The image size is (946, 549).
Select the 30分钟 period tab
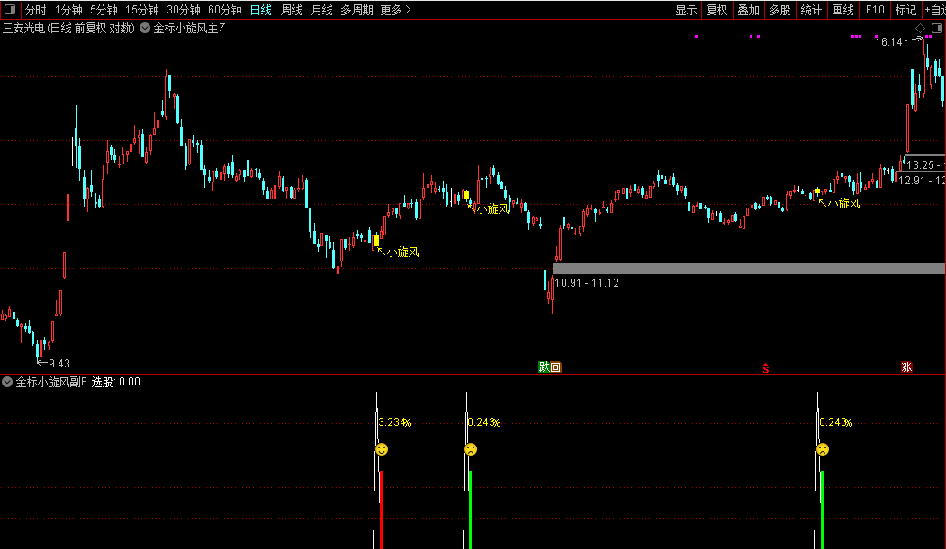(184, 10)
